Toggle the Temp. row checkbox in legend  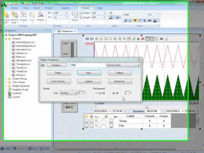(x=96, y=121)
